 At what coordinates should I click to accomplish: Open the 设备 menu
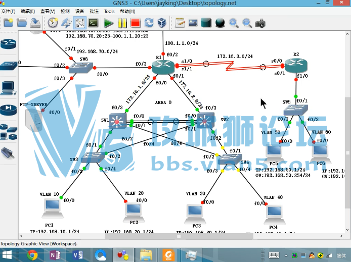(x=79, y=12)
